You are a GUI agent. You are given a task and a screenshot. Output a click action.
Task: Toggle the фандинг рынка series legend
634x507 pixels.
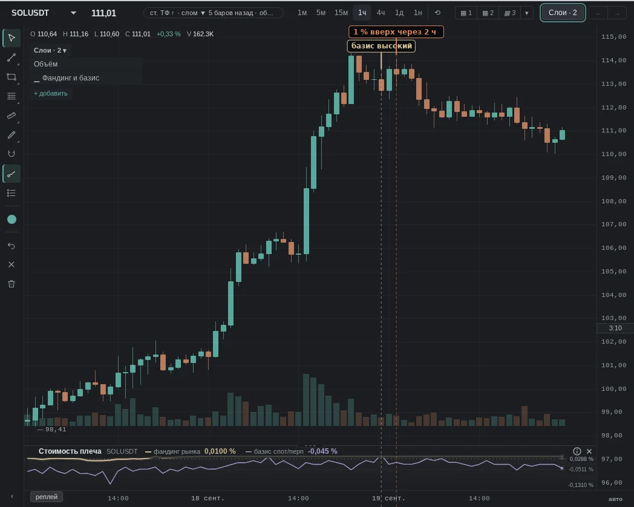point(190,451)
